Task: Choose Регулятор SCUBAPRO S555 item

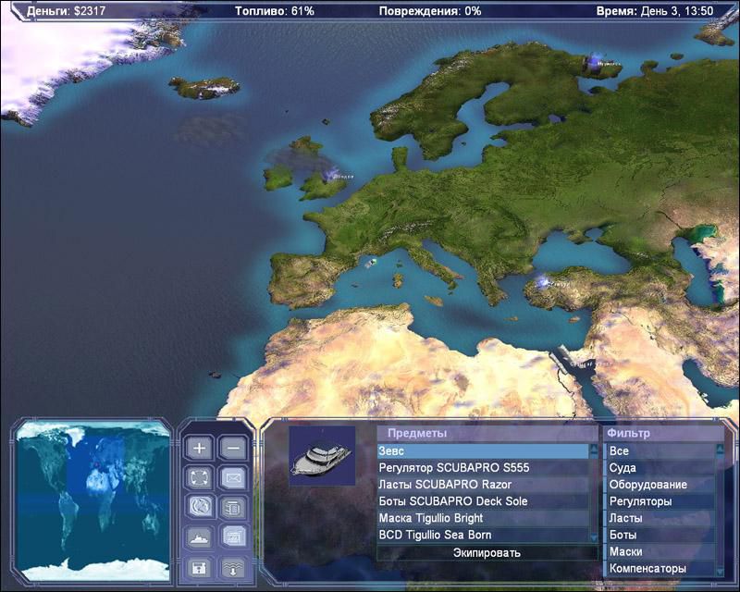Action: click(x=482, y=468)
